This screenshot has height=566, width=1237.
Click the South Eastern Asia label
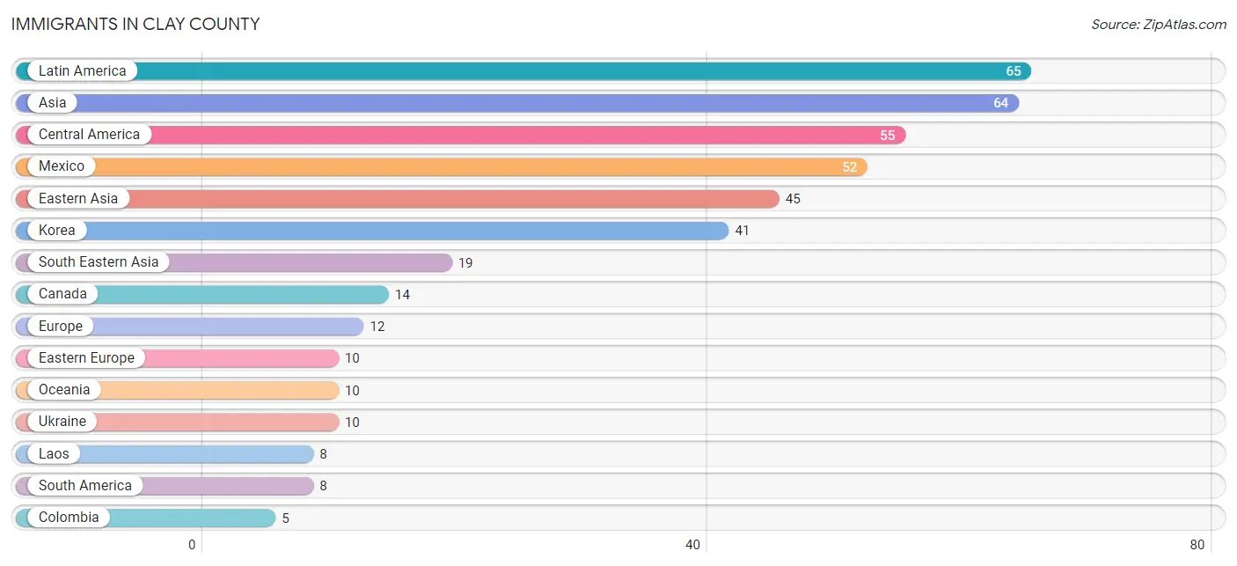99,262
